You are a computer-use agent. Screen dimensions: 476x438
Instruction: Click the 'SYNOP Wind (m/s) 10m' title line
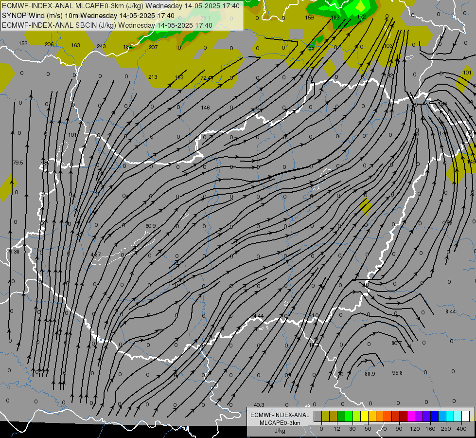pyautogui.click(x=88, y=16)
